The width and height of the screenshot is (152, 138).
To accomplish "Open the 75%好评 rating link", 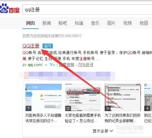I will coord(86,65).
